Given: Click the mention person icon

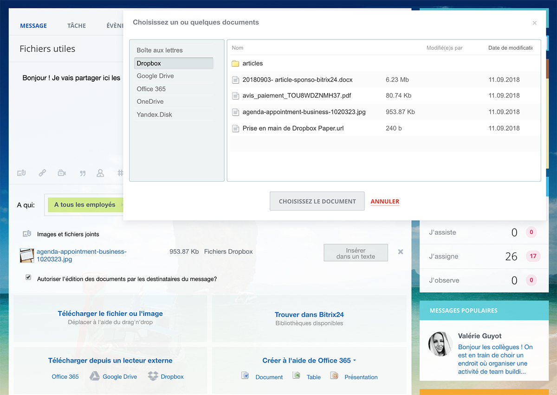Looking at the screenshot, I should click(100, 173).
